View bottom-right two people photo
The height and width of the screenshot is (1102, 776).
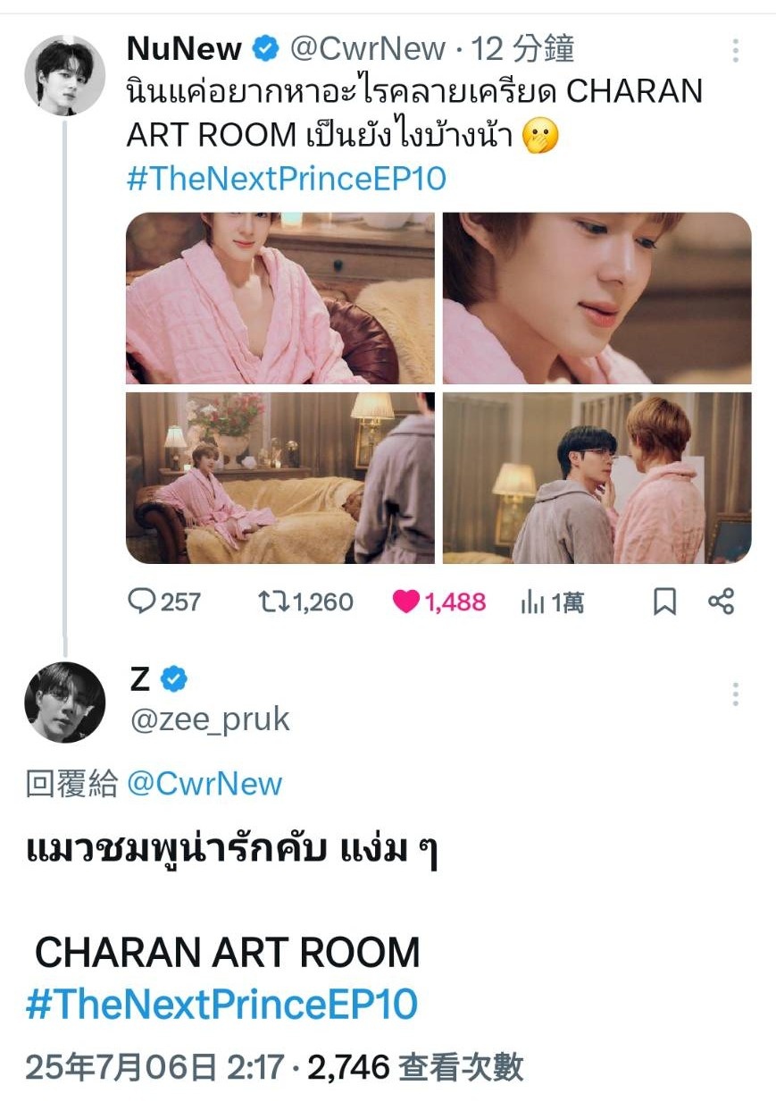pos(597,478)
